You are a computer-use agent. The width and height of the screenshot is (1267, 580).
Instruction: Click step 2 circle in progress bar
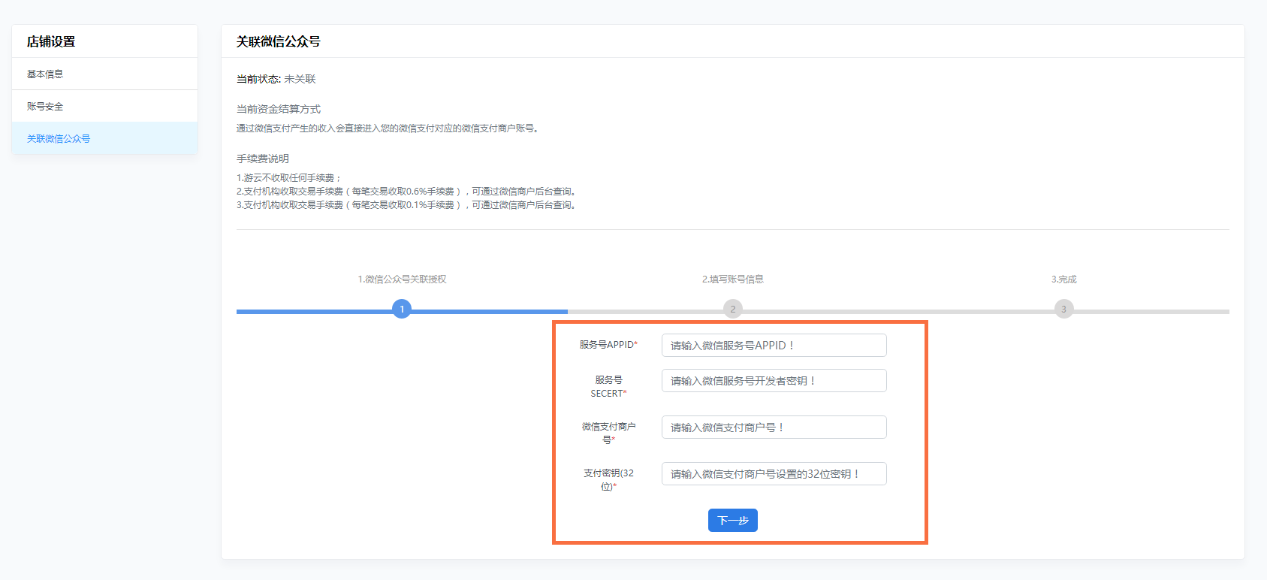coord(733,309)
